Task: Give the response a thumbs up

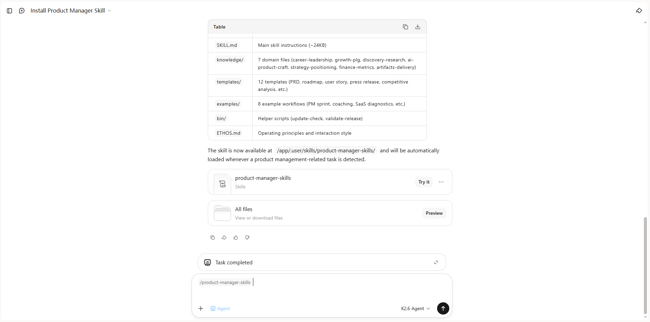Action: [236, 238]
